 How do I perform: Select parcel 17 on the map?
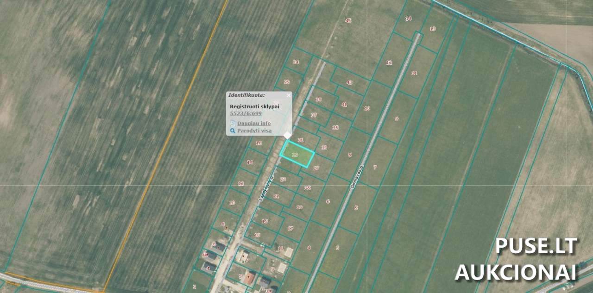tap(290, 228)
